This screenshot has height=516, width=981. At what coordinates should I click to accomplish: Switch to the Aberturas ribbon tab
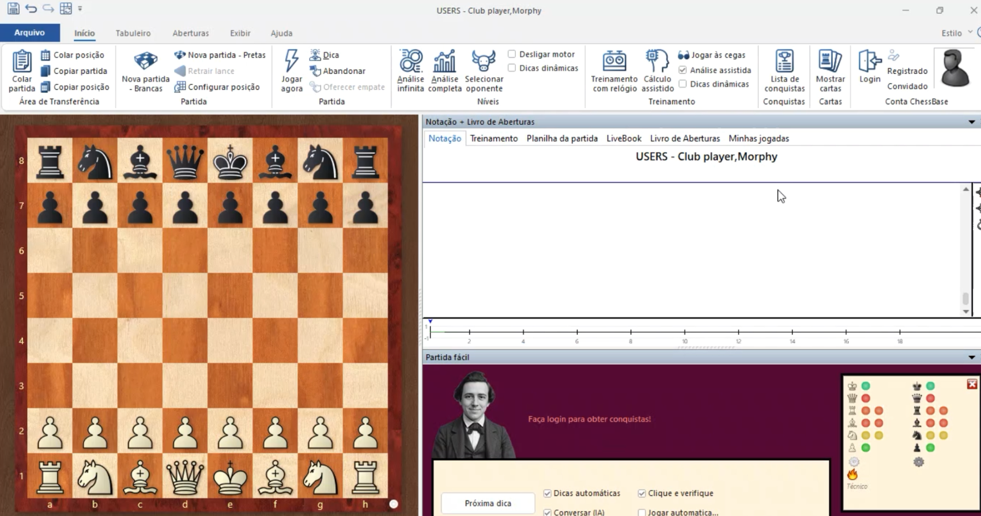tap(191, 33)
